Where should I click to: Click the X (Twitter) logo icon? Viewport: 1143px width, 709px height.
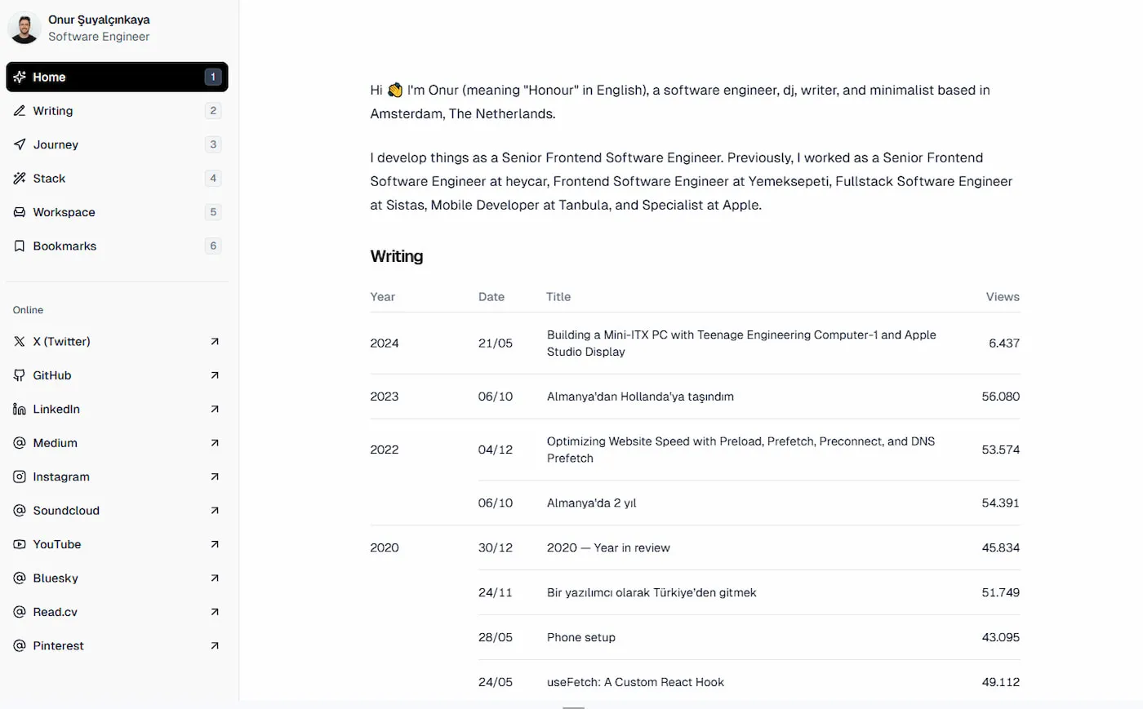[20, 342]
